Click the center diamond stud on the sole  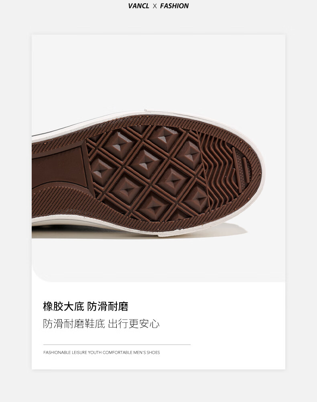click(x=146, y=163)
